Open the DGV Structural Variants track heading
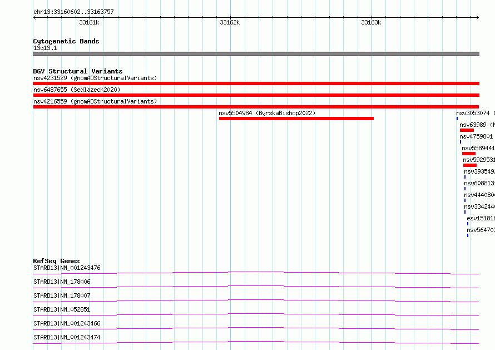 (x=78, y=71)
